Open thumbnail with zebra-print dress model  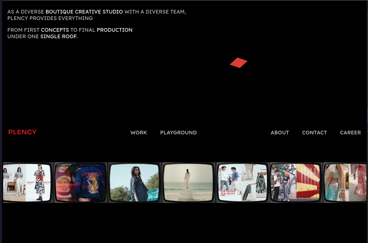tap(27, 182)
